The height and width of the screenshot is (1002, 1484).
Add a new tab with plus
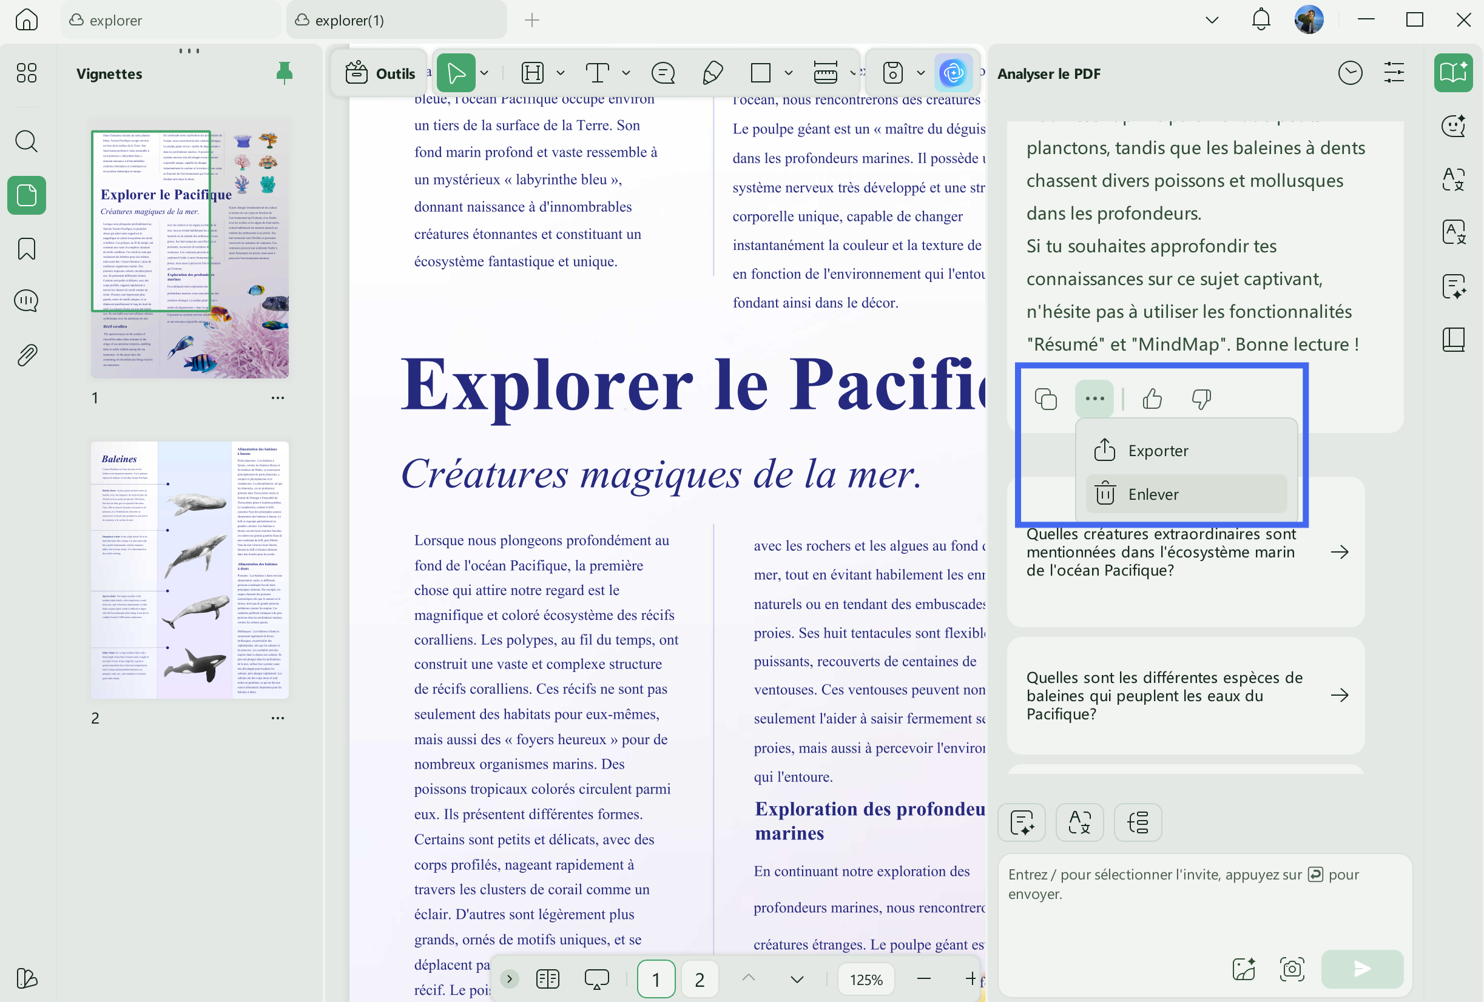[x=532, y=21]
